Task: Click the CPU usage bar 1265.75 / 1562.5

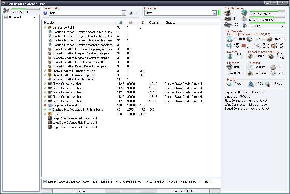Action: [x=267, y=11]
